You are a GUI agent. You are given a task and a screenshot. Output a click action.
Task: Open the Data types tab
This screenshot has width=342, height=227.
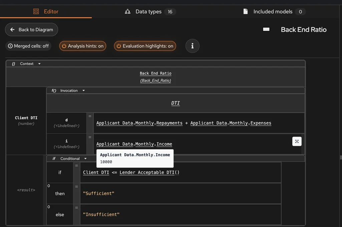pyautogui.click(x=150, y=12)
